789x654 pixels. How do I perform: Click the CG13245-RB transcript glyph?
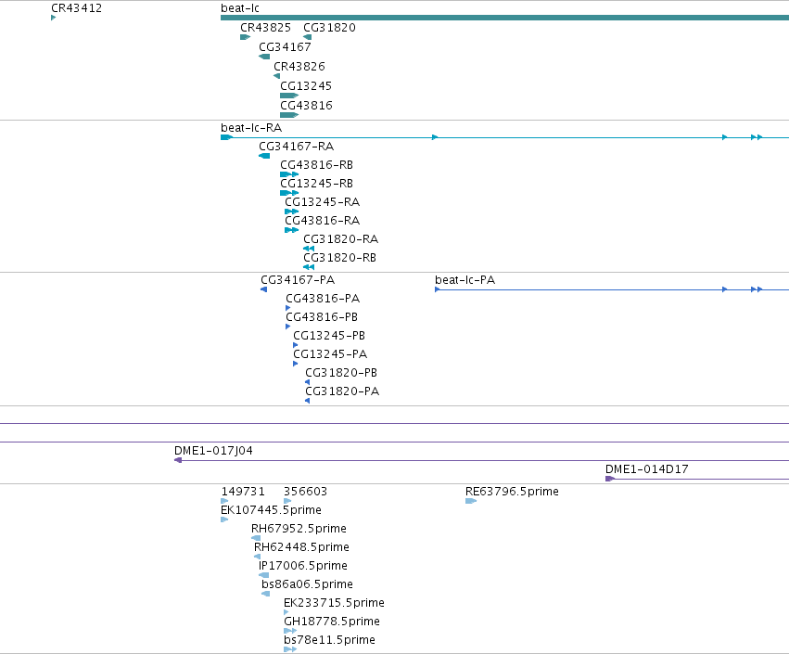click(x=289, y=193)
